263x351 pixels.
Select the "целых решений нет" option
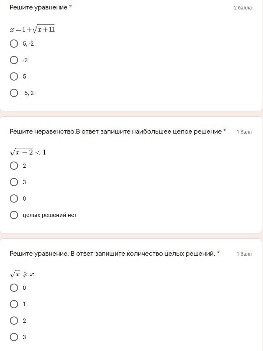pyautogui.click(x=14, y=215)
